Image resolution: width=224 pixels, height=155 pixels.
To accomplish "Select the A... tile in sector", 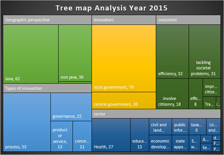I will point(206,139).
